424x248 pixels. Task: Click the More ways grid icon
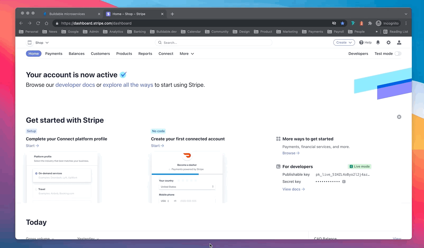(278, 139)
